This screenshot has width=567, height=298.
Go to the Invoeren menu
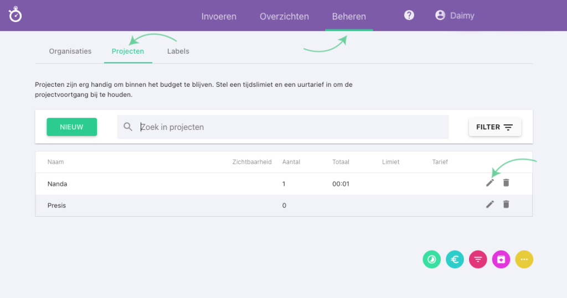219,16
